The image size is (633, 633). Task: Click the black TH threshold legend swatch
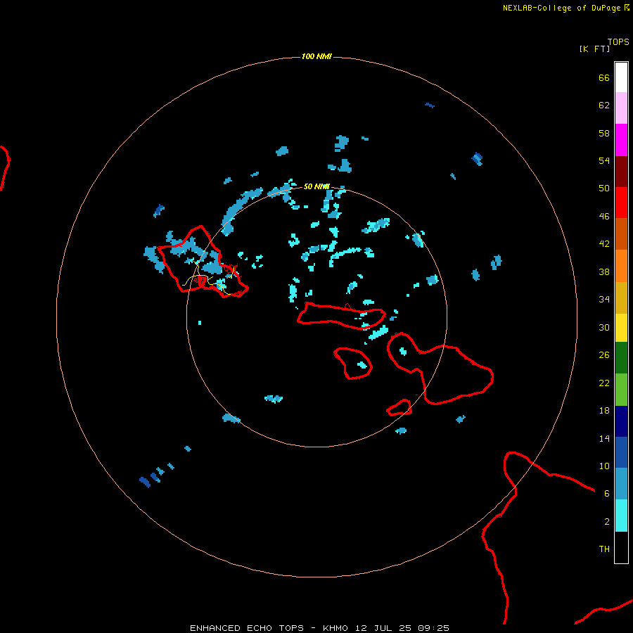click(x=621, y=547)
